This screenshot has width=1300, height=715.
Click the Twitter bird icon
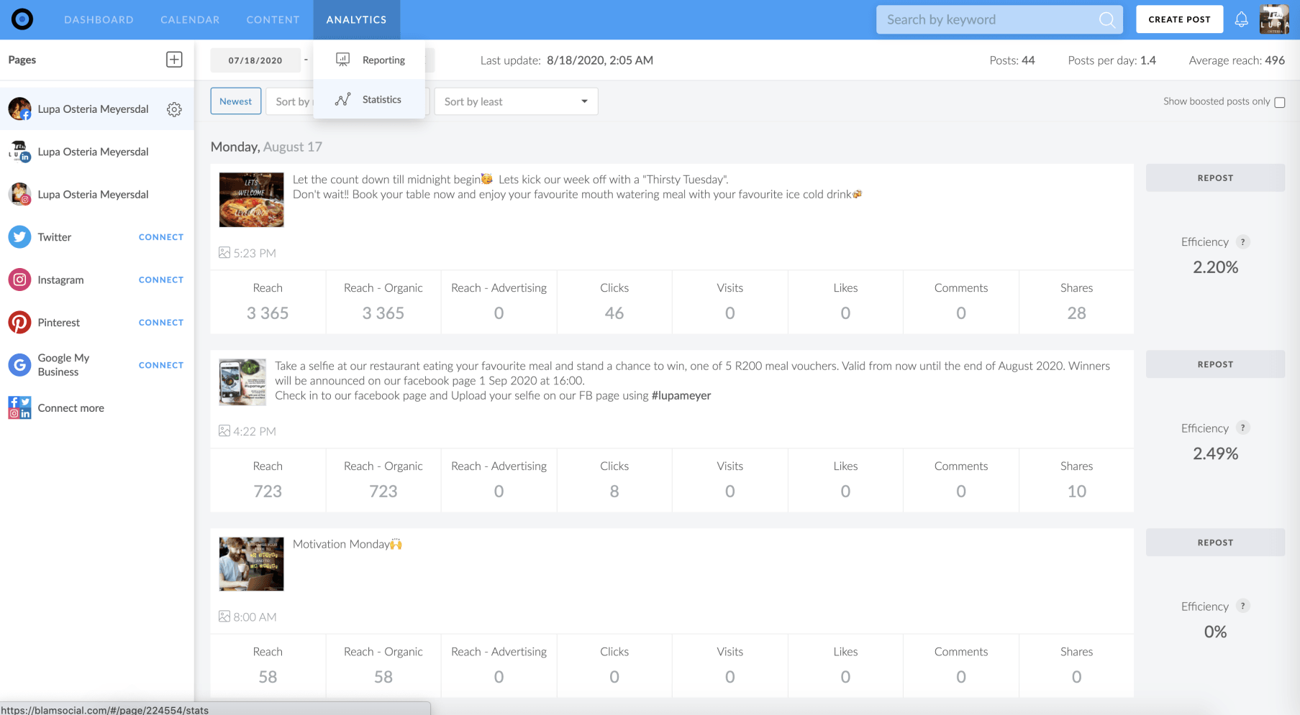[19, 237]
